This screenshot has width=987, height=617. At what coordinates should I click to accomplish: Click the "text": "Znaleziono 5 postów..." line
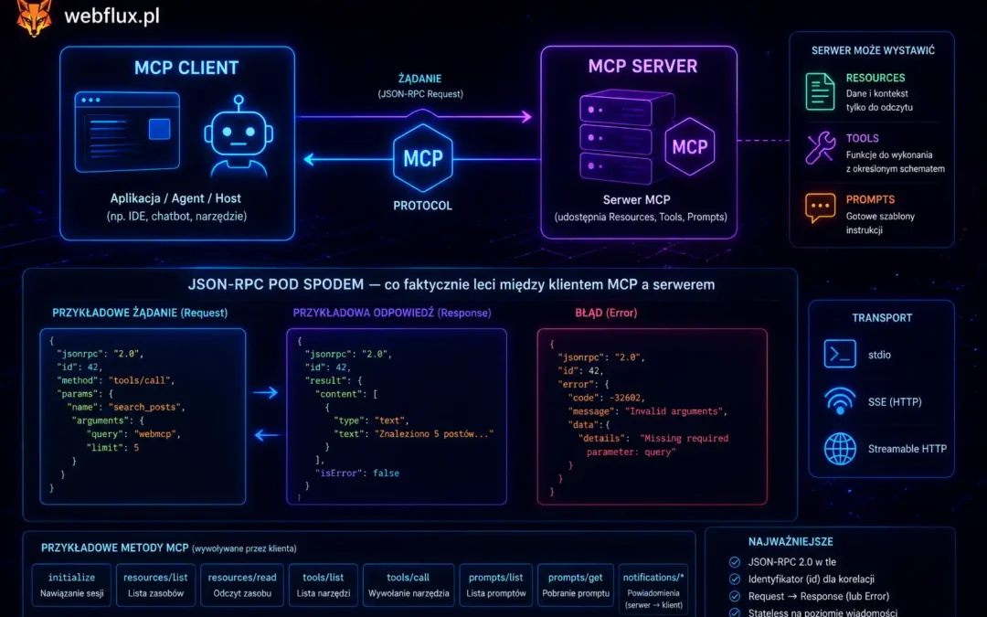pos(414,434)
